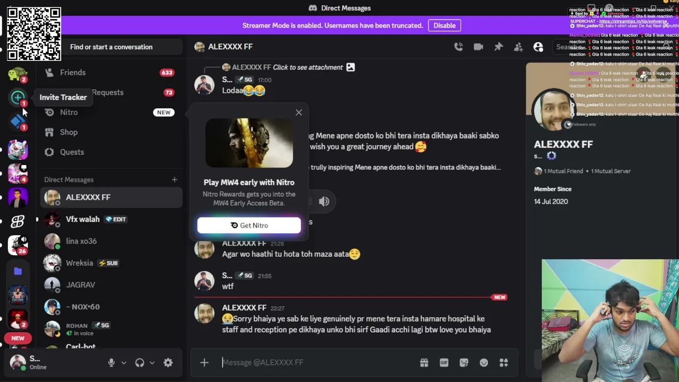View 1 Mutual Friend
The width and height of the screenshot is (679, 382).
point(558,171)
